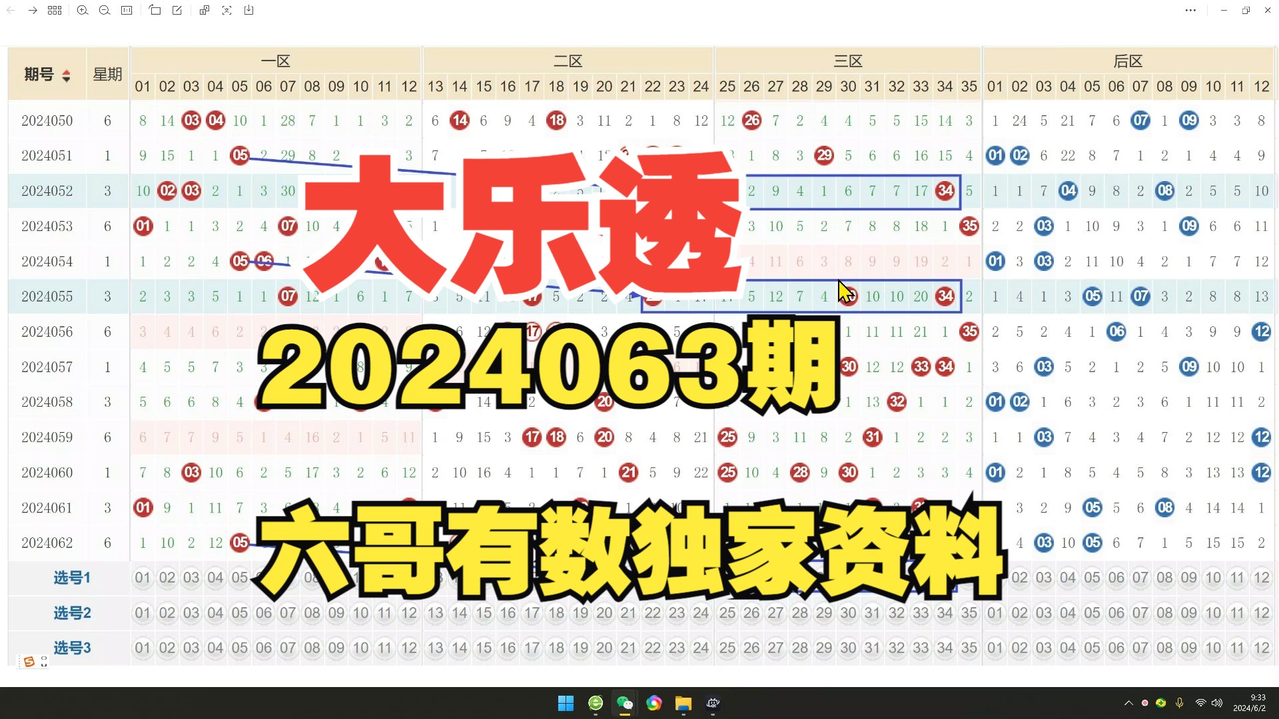Click the microphone tray icon
The image size is (1279, 719).
[1180, 703]
